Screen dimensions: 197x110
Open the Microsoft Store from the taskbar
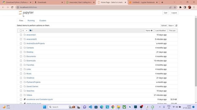click(96, 107)
